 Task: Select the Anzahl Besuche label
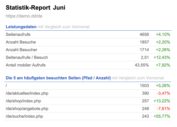click(x=21, y=42)
